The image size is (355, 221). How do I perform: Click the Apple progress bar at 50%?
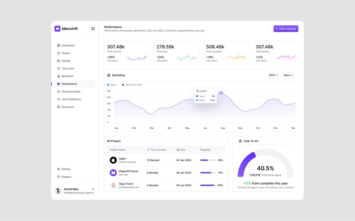pos(208,160)
